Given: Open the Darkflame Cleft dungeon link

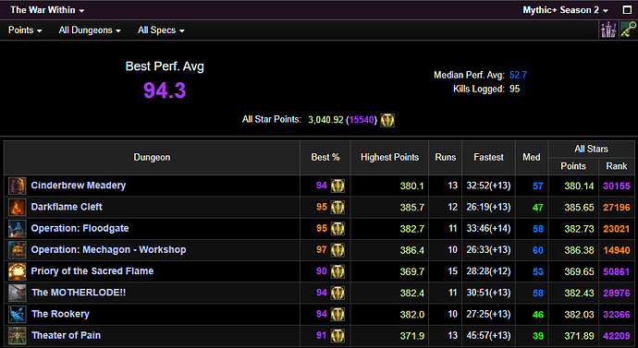Looking at the screenshot, I should tap(67, 207).
